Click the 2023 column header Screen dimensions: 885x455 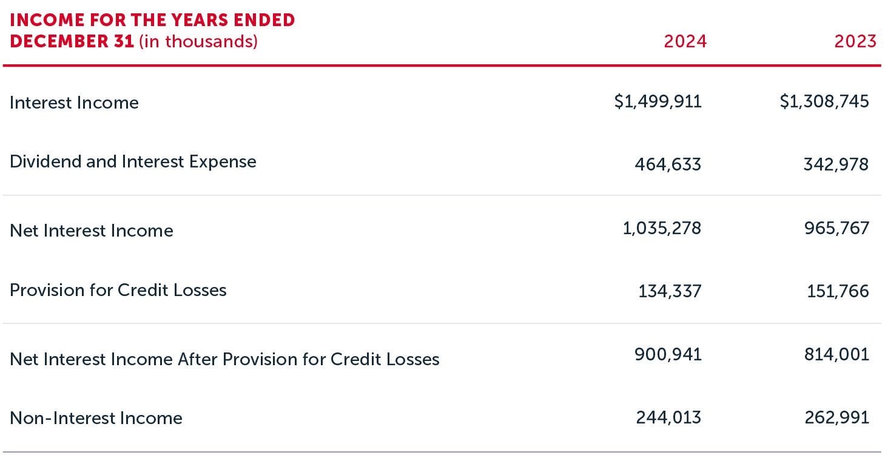pos(855,41)
